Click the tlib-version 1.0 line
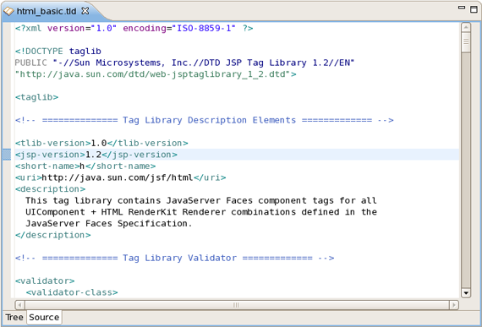 click(x=101, y=143)
